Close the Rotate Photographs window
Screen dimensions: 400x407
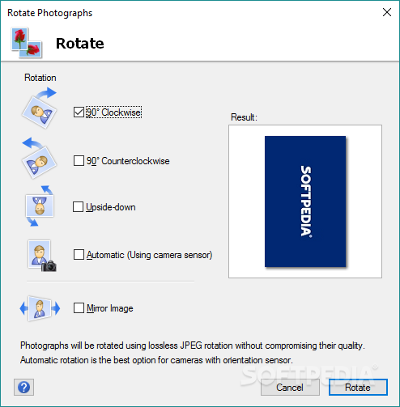[x=387, y=12]
